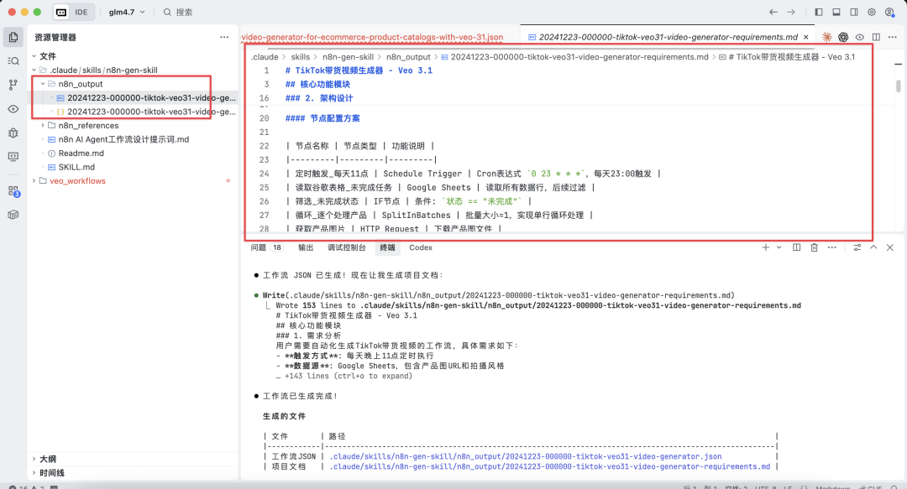Maximize the terminal panel with the chevron
The width and height of the screenshot is (907, 489).
point(873,247)
